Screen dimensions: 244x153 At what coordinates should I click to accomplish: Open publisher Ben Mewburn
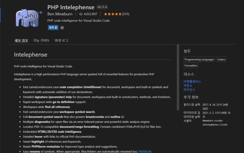[60, 14]
